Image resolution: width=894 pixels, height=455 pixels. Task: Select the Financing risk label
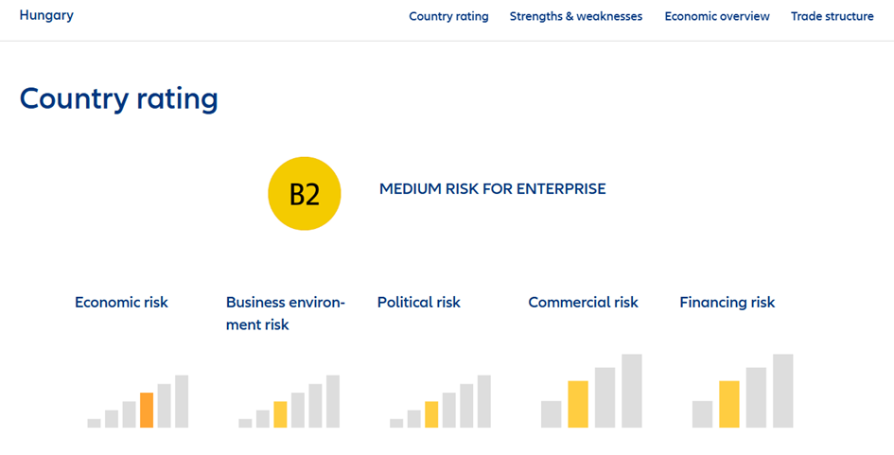tap(727, 303)
